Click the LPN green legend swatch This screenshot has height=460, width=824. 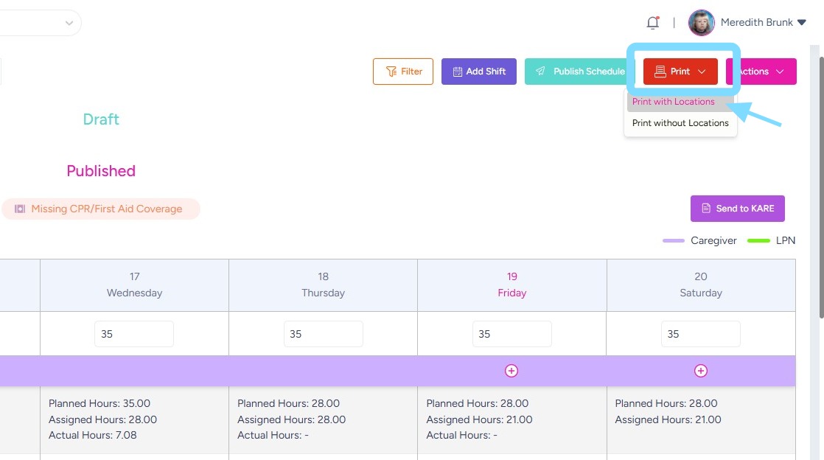pos(758,241)
